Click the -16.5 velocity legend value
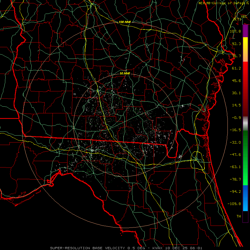The image size is (250, 250). pyautogui.click(x=235, y=130)
